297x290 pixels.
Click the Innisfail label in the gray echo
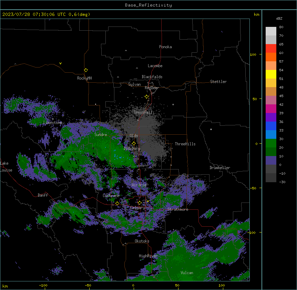(143, 112)
